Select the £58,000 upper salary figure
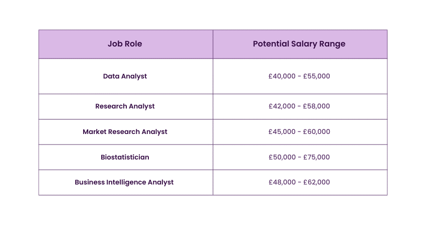This screenshot has width=426, height=225. [x=317, y=106]
